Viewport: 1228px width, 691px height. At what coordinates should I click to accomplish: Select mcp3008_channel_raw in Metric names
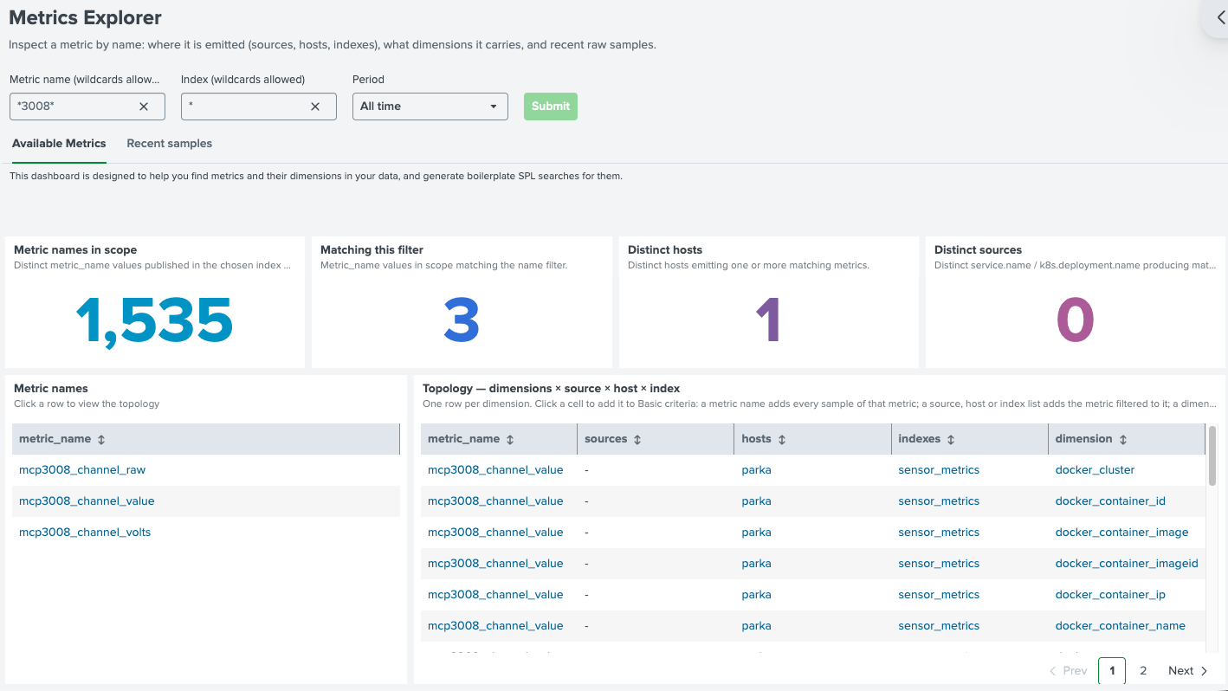pyautogui.click(x=82, y=470)
